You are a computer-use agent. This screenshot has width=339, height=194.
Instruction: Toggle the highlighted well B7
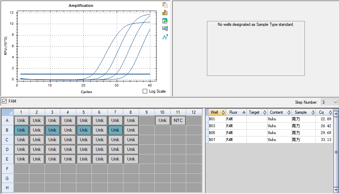115,130
